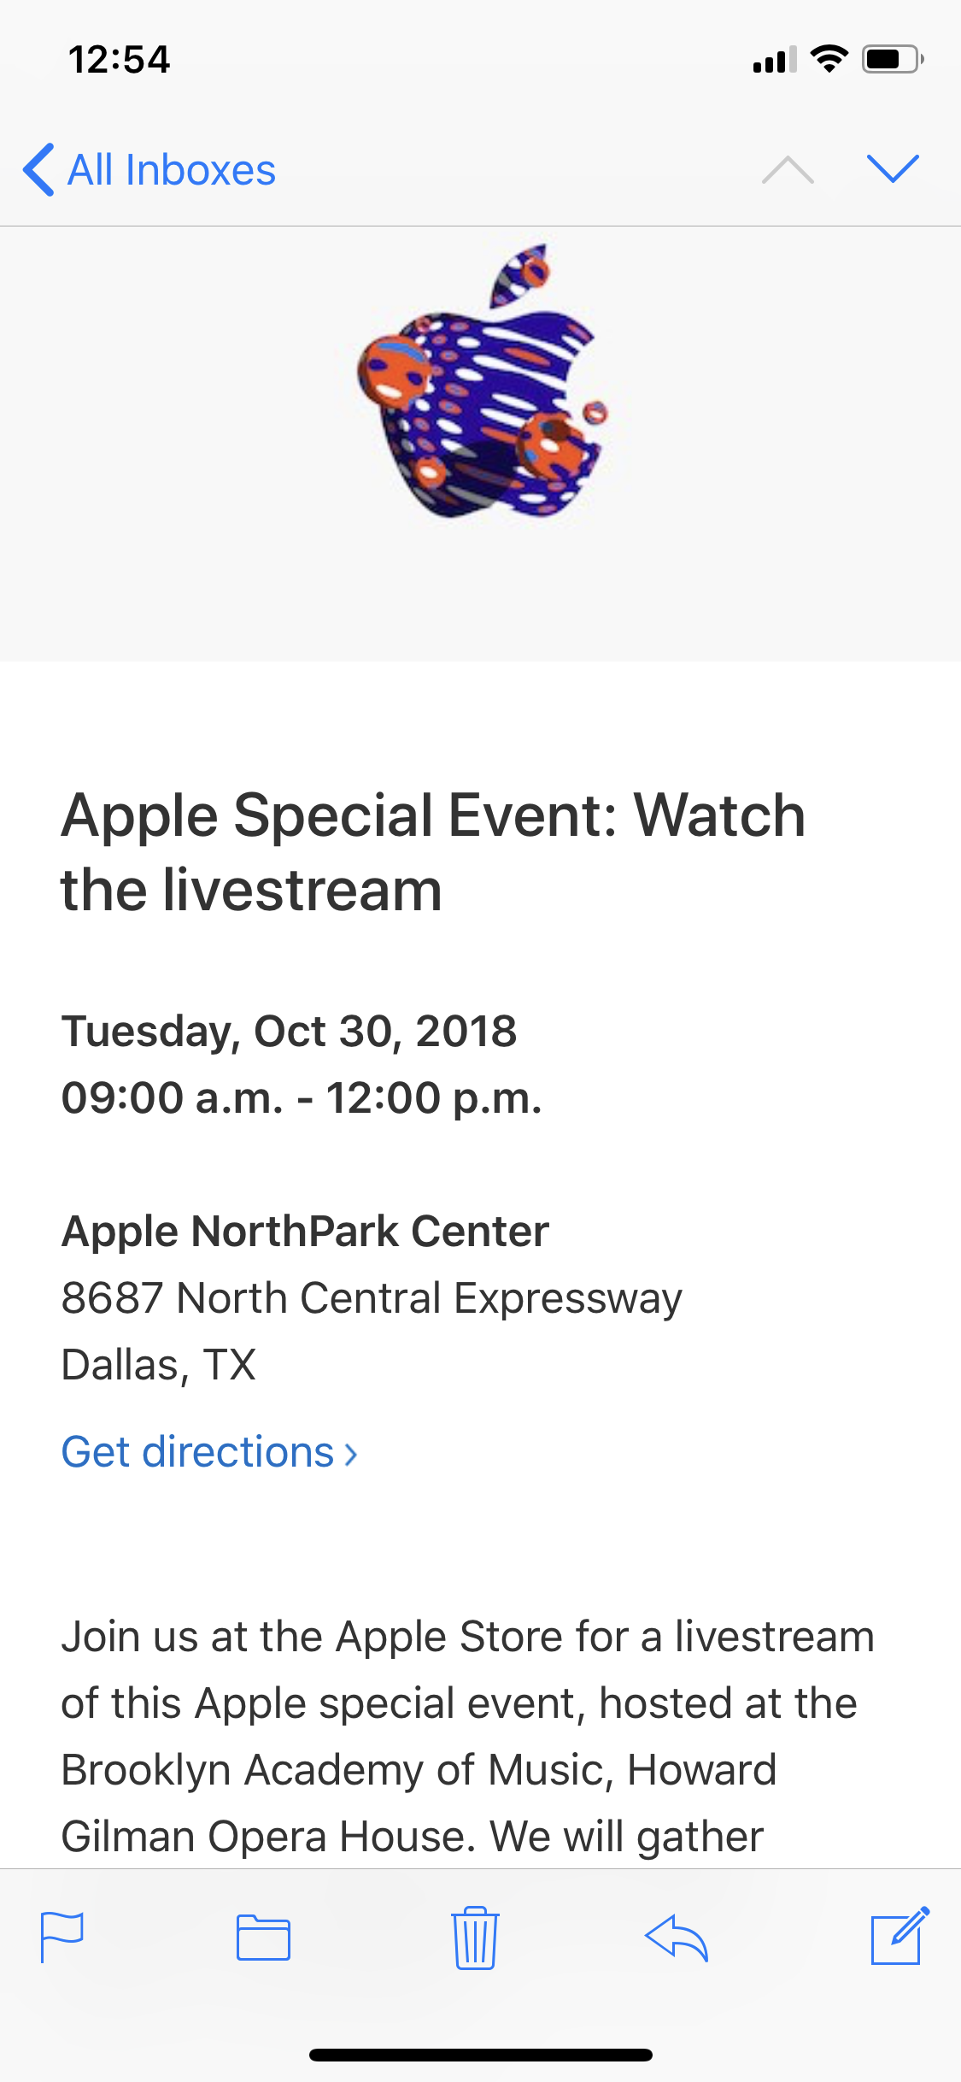Tap the Apple NorthPark Center store name
The height and width of the screenshot is (2082, 961).
tap(305, 1232)
